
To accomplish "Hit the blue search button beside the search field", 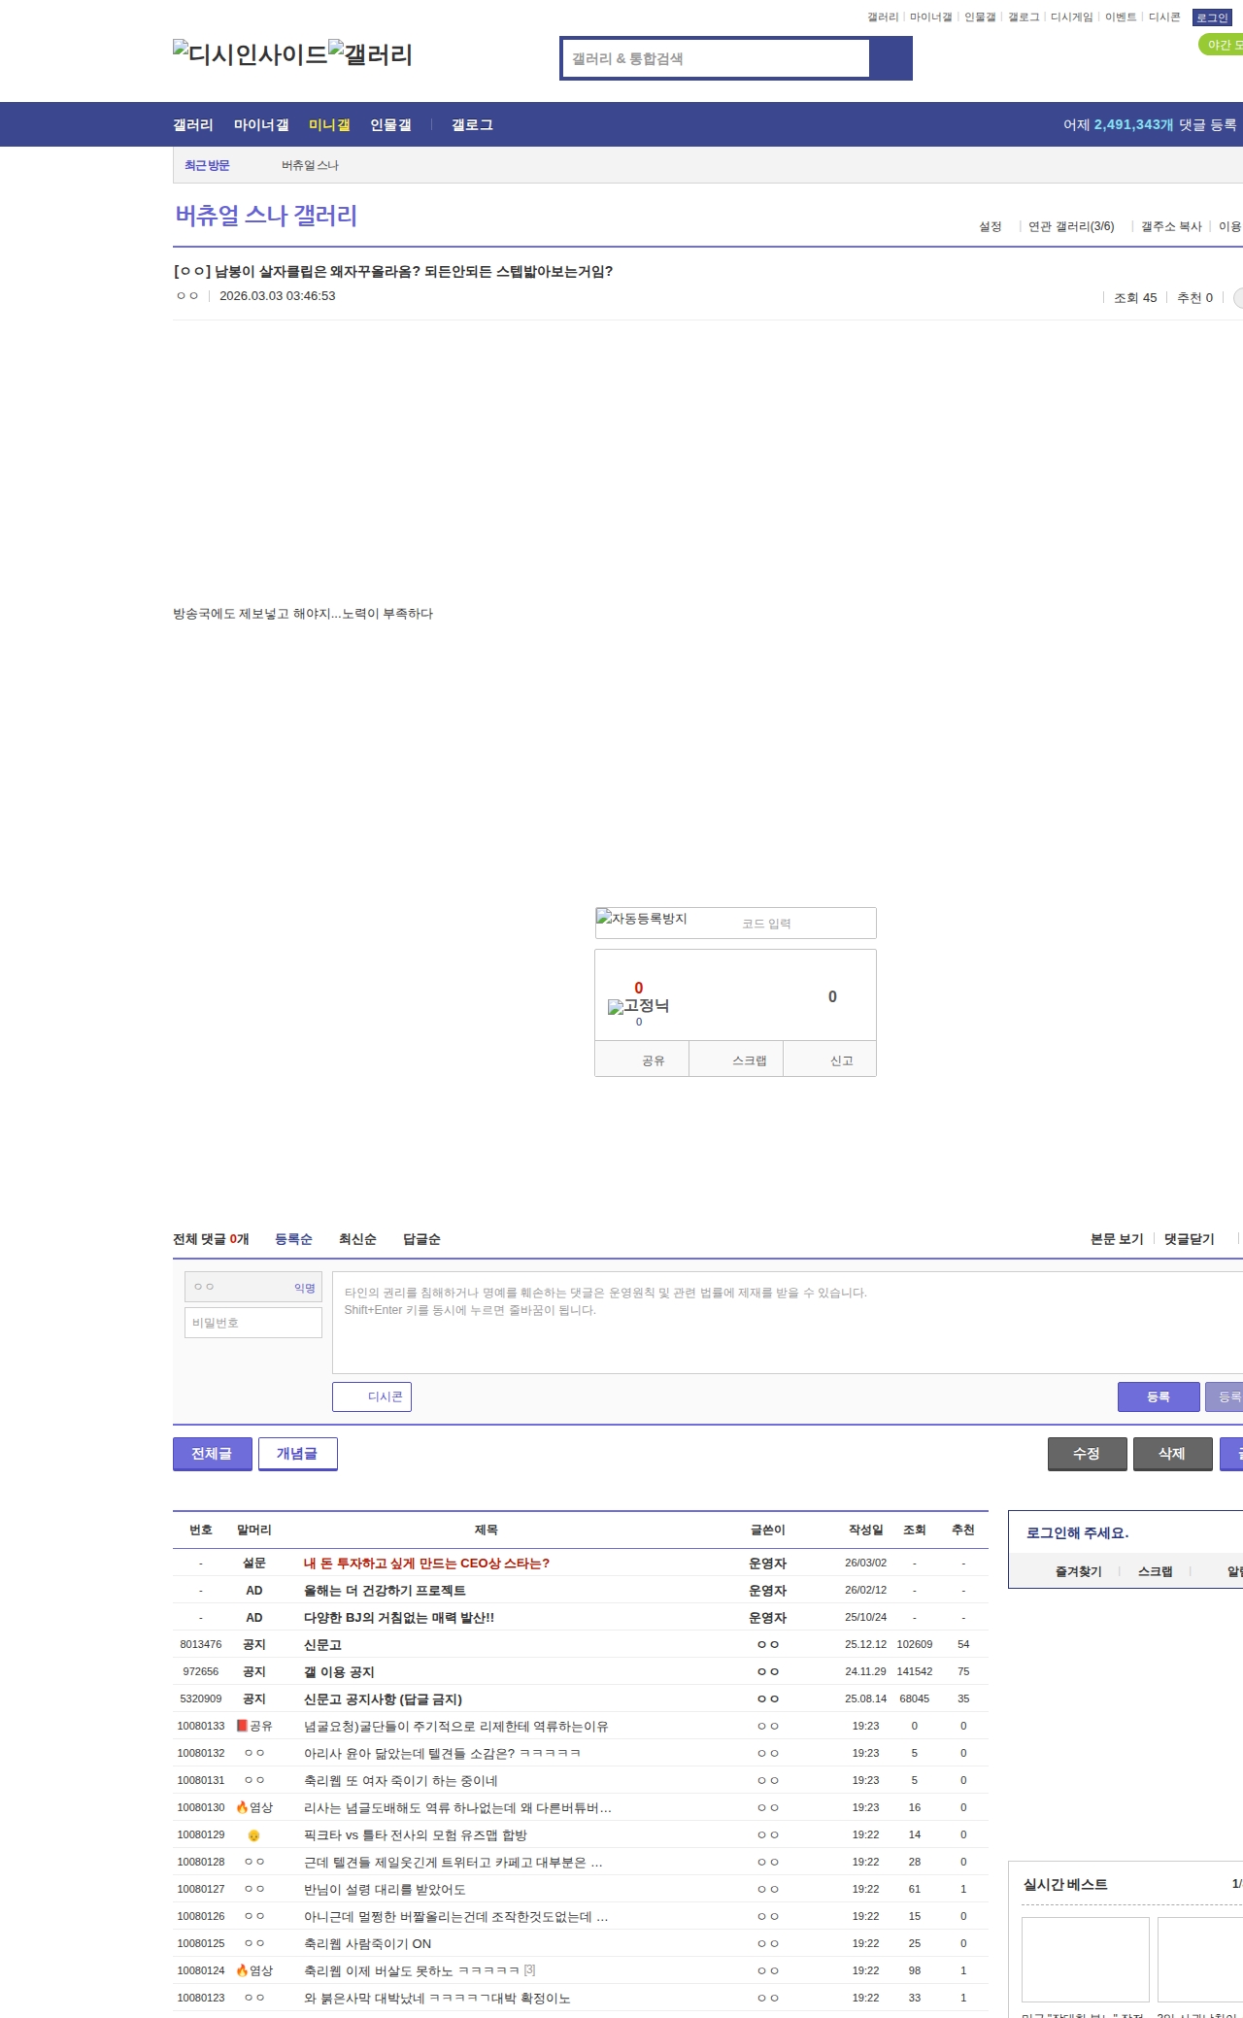I will click(890, 58).
